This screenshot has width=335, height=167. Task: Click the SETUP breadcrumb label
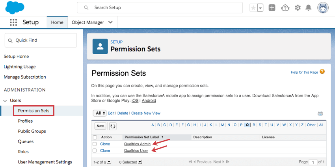[x=116, y=42]
